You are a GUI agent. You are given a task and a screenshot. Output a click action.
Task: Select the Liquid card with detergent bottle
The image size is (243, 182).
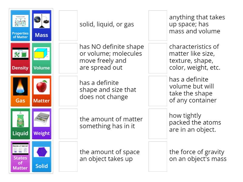[20, 123]
